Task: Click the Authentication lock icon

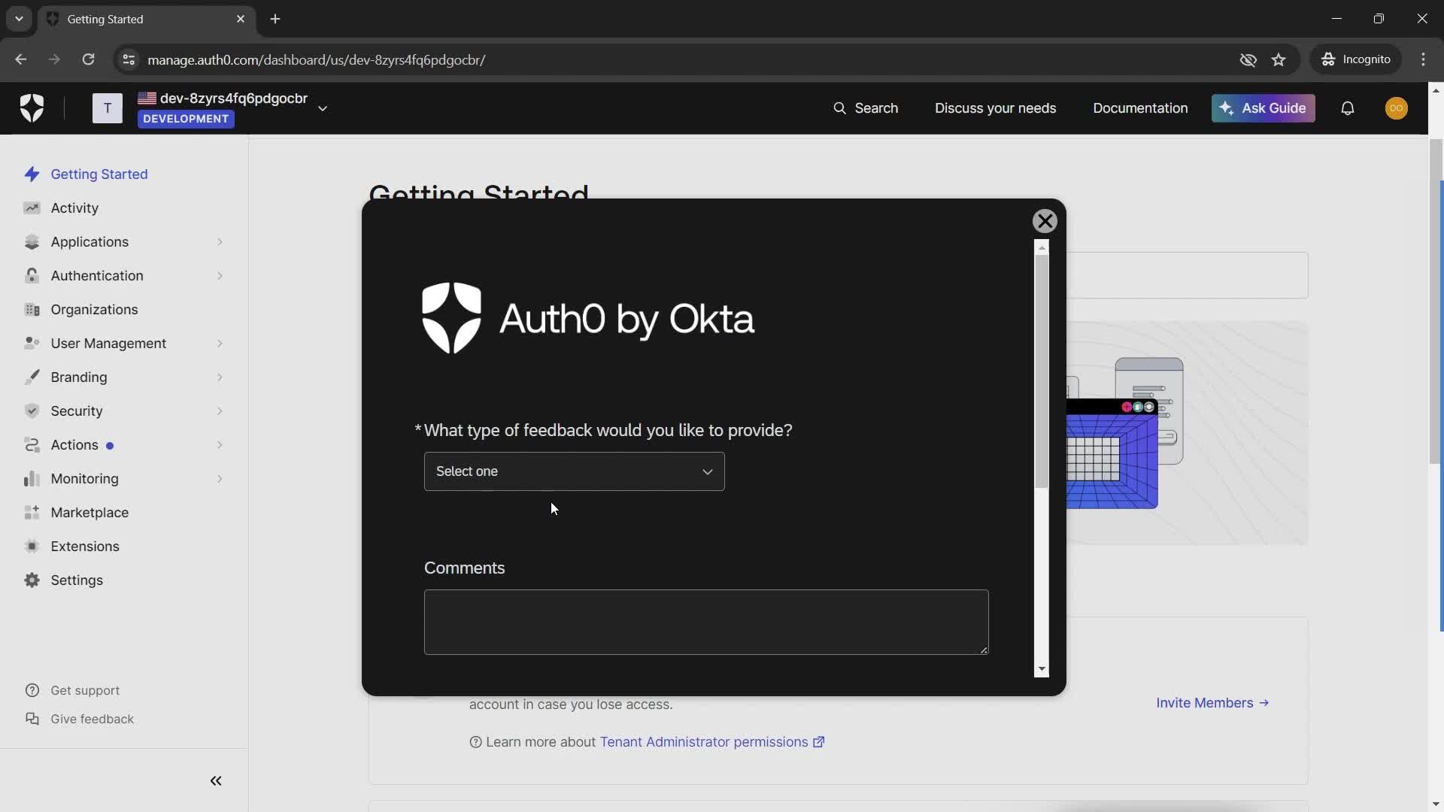Action: [x=32, y=276]
